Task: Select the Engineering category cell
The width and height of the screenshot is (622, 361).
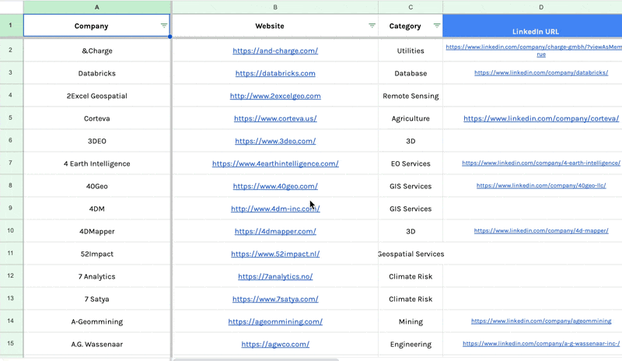Action: [x=411, y=345]
